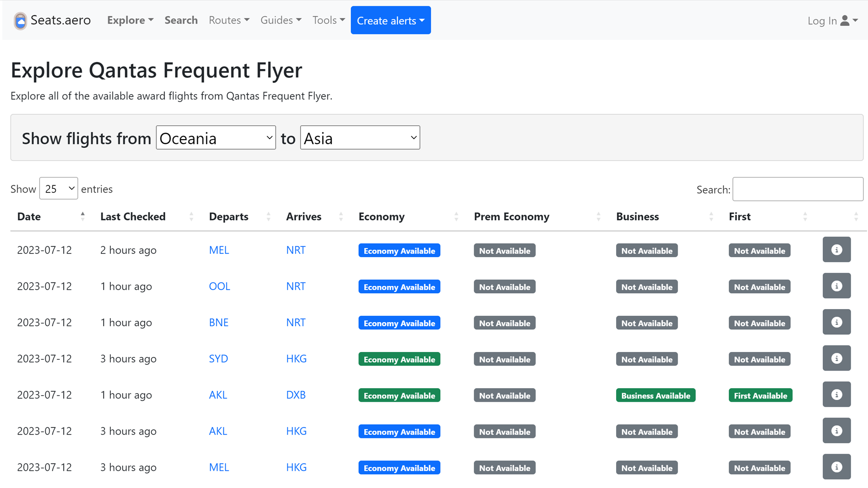Open MEL departure link in first row
This screenshot has height=488, width=868.
(x=219, y=250)
